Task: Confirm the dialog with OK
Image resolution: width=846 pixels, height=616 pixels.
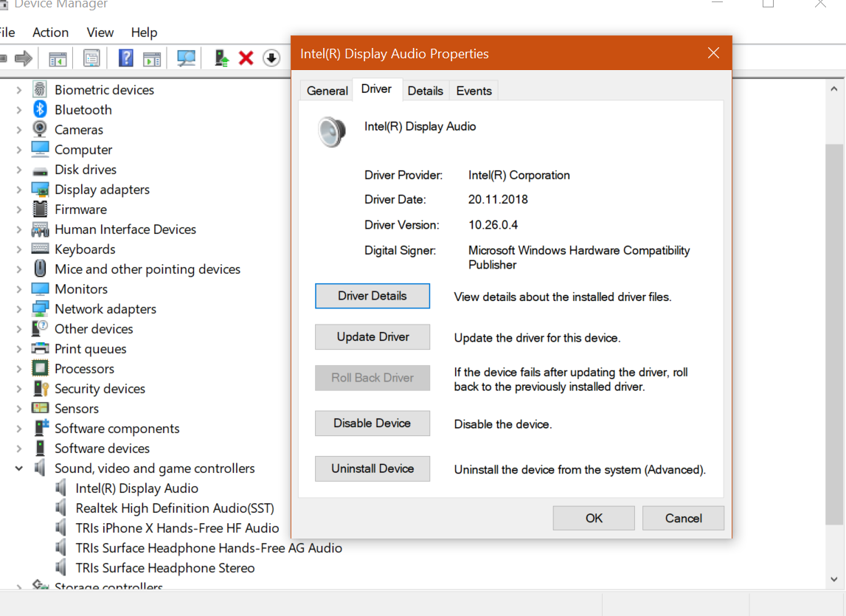Action: click(x=594, y=519)
